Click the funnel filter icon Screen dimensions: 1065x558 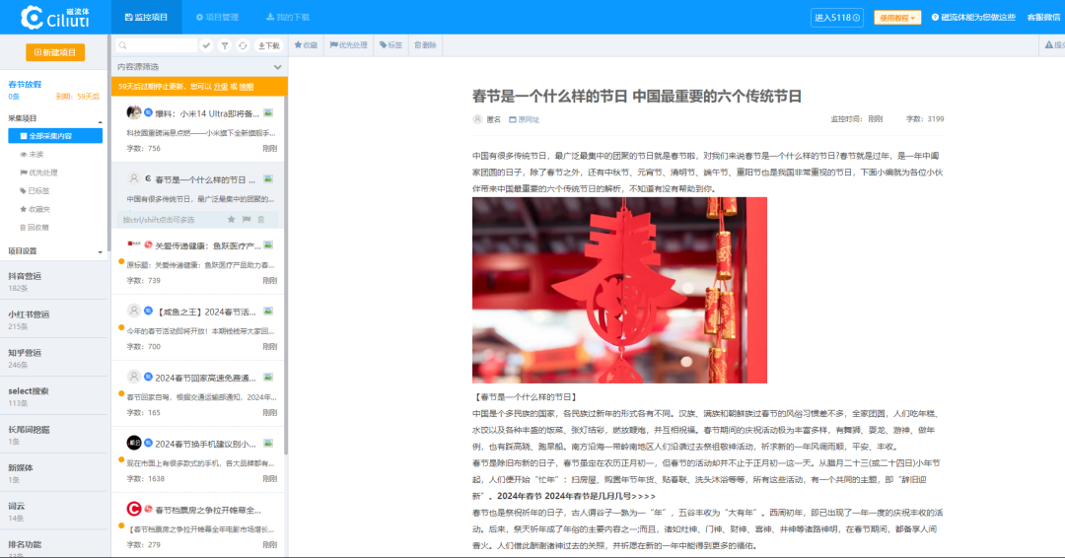(225, 45)
